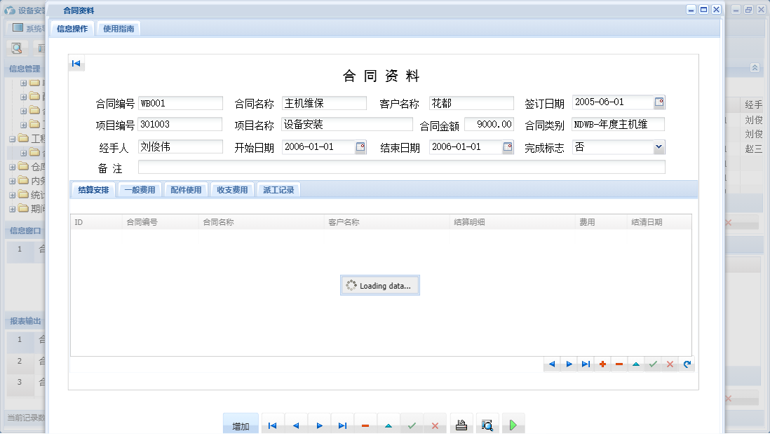Viewport: 770px width, 445px height.
Task: Click the minus icon in the settlement grid toolbar
Action: pos(619,364)
